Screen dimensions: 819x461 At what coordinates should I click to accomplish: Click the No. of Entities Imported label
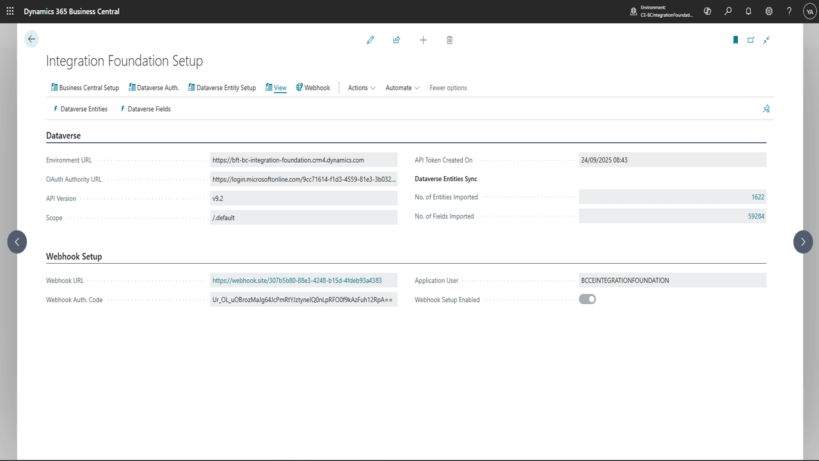pyautogui.click(x=446, y=197)
